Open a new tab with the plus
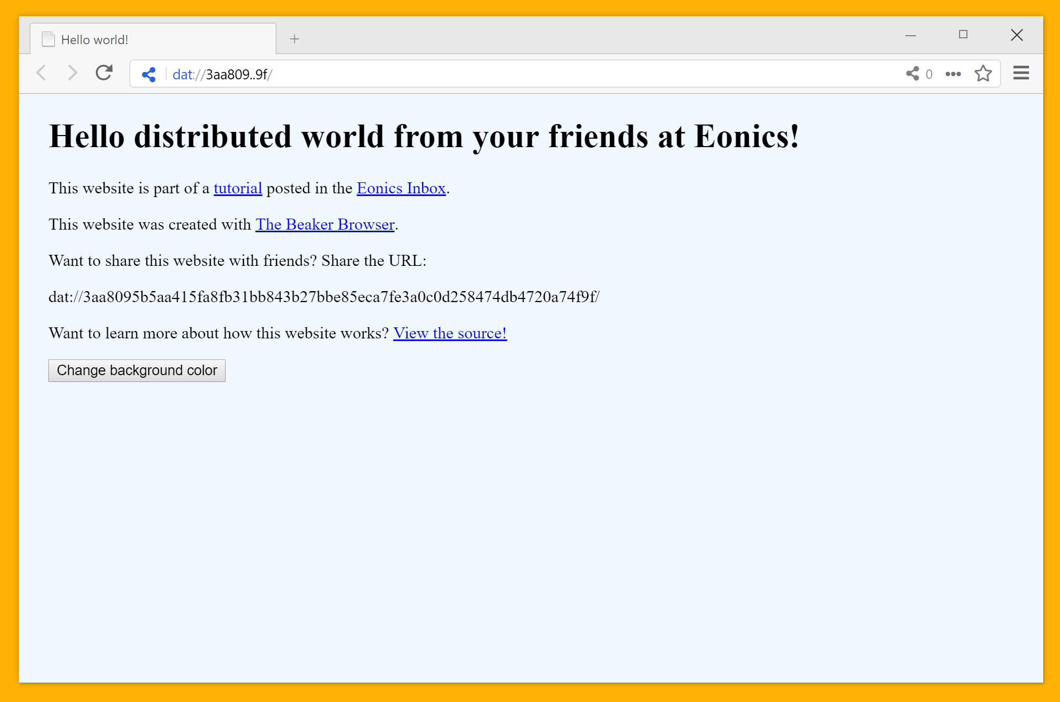The image size is (1060, 702). pos(294,38)
